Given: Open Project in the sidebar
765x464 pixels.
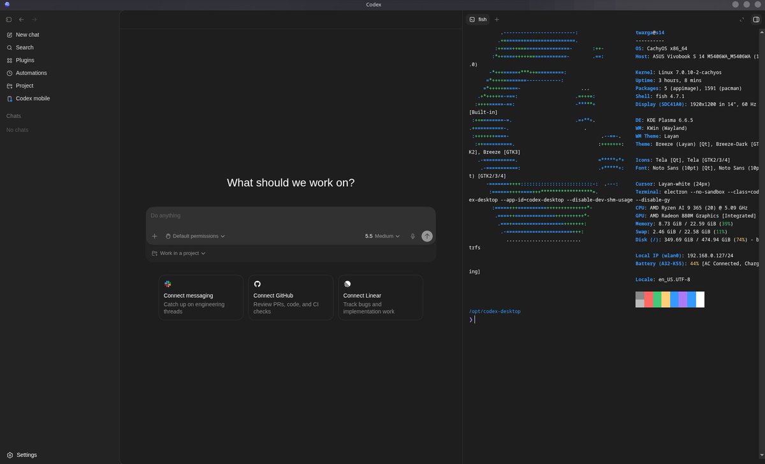Looking at the screenshot, I should coord(59,86).
